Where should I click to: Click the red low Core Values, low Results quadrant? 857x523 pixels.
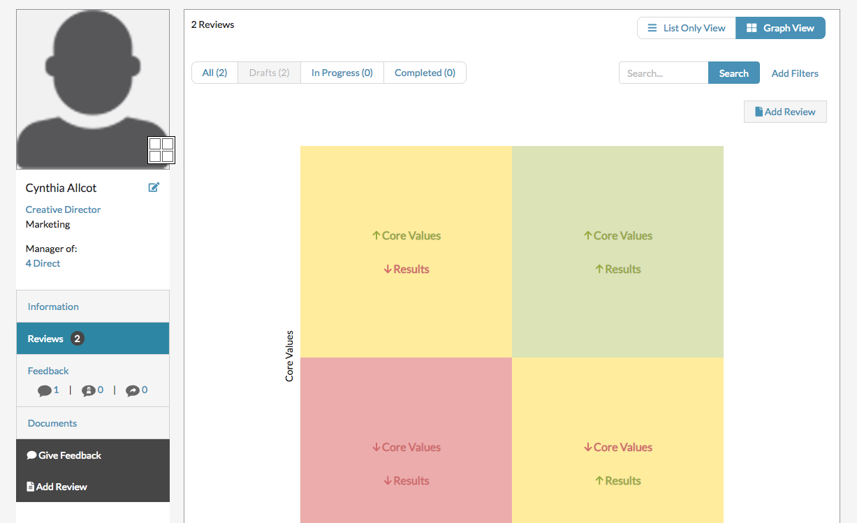coord(406,440)
